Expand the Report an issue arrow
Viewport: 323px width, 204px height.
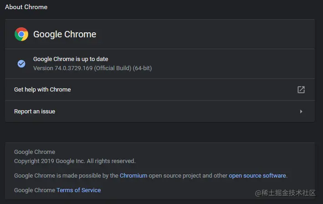point(301,112)
